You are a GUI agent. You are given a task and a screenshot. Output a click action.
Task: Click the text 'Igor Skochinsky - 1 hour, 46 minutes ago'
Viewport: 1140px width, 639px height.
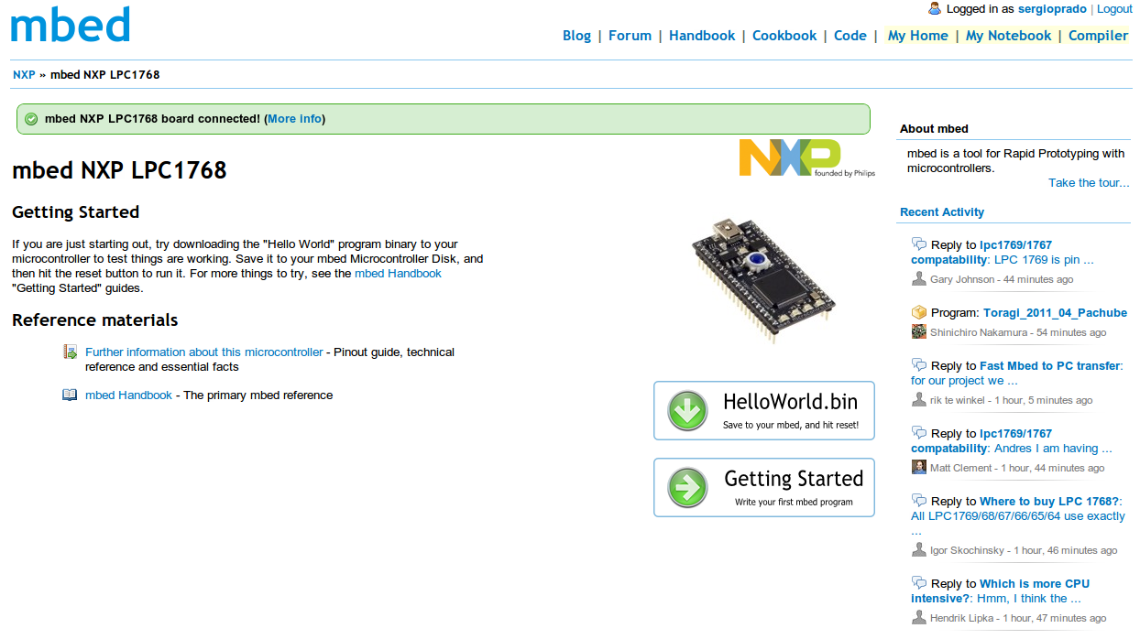tap(1024, 550)
